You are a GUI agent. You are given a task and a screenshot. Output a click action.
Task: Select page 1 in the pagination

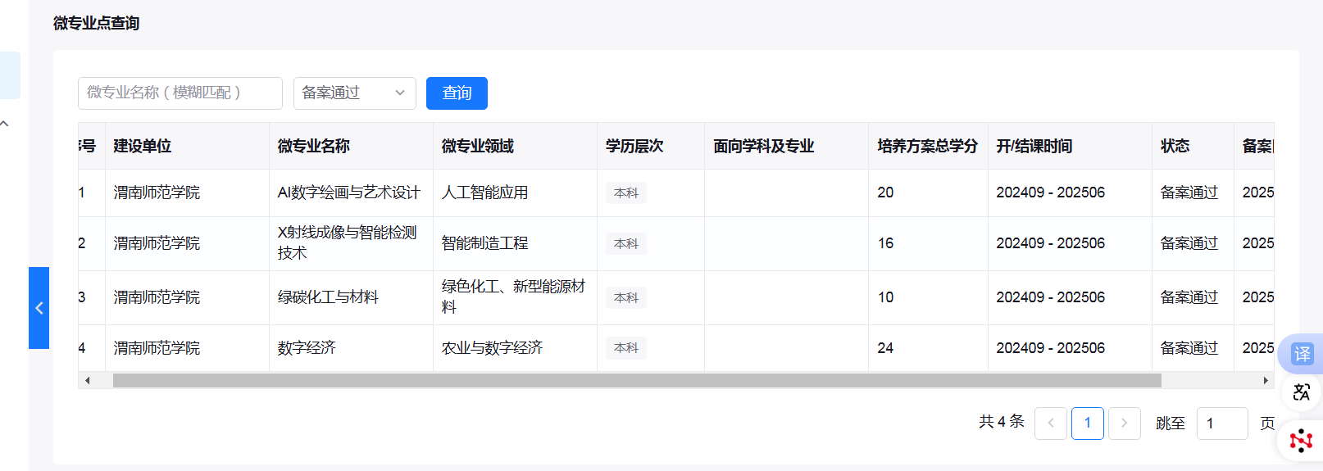[1087, 423]
